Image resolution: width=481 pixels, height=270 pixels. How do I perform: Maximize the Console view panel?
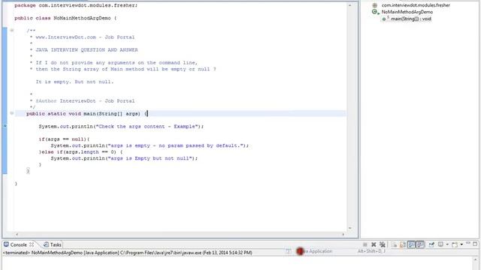[x=475, y=244]
